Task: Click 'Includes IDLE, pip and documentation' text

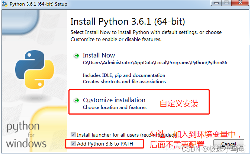Action: point(124,75)
